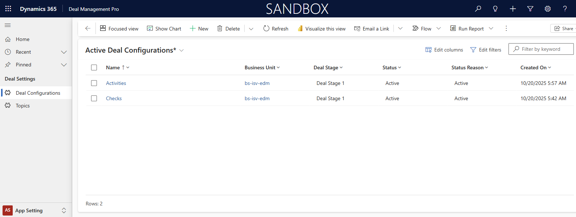Open the lightbulb assistant icon
This screenshot has height=217, width=576.
(x=495, y=9)
